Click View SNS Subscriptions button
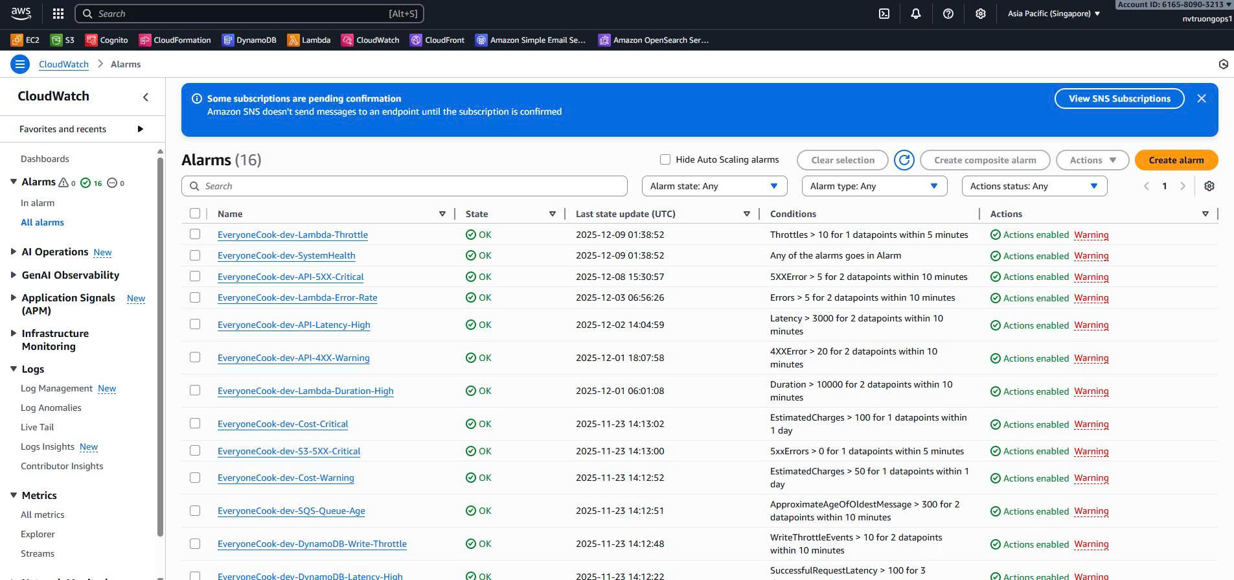 pyautogui.click(x=1119, y=99)
